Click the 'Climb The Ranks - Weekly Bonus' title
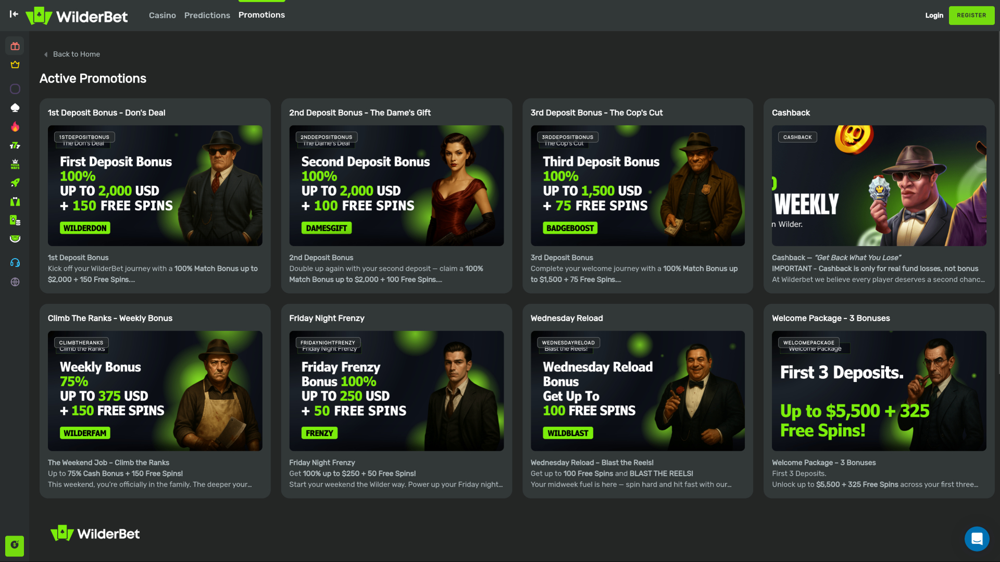 pos(110,318)
